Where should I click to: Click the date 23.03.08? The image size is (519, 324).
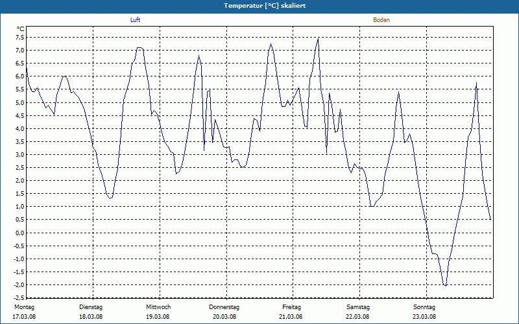(x=424, y=317)
